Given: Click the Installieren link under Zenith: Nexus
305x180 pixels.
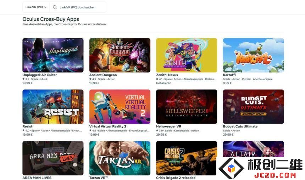Looking at the screenshot, I should click(163, 83).
